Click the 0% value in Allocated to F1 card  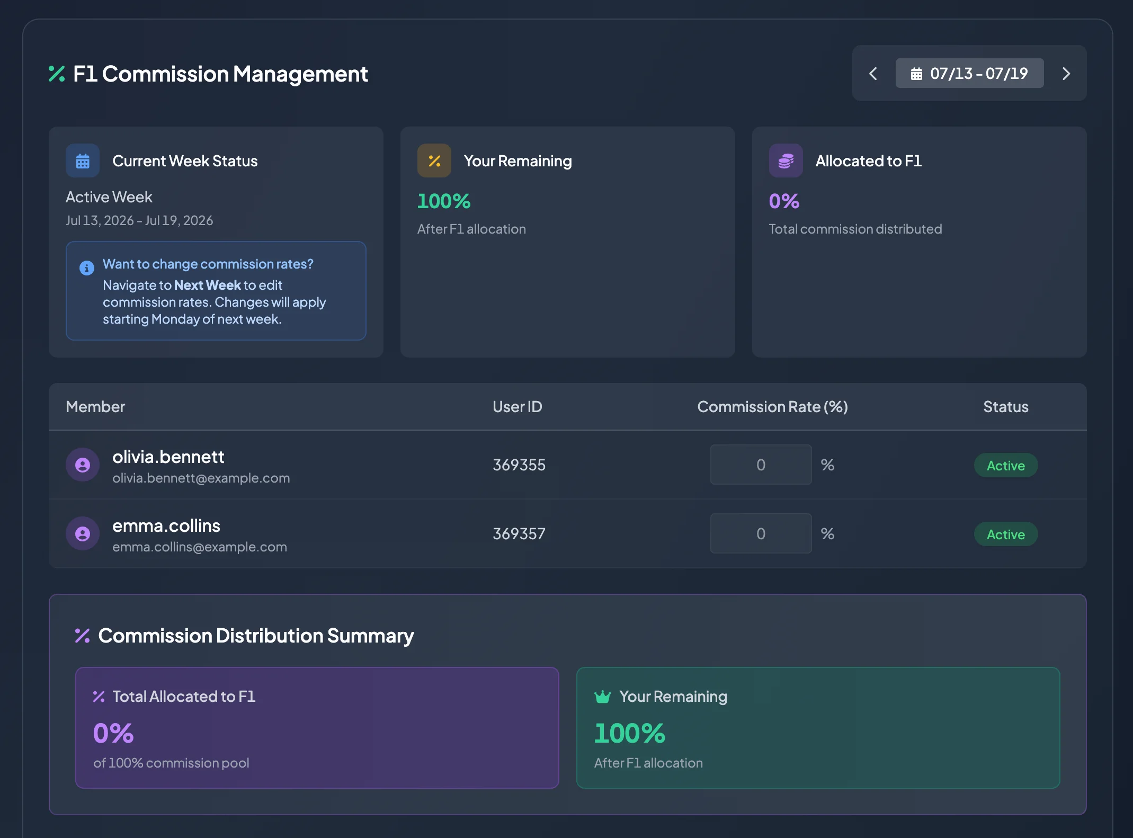click(784, 201)
